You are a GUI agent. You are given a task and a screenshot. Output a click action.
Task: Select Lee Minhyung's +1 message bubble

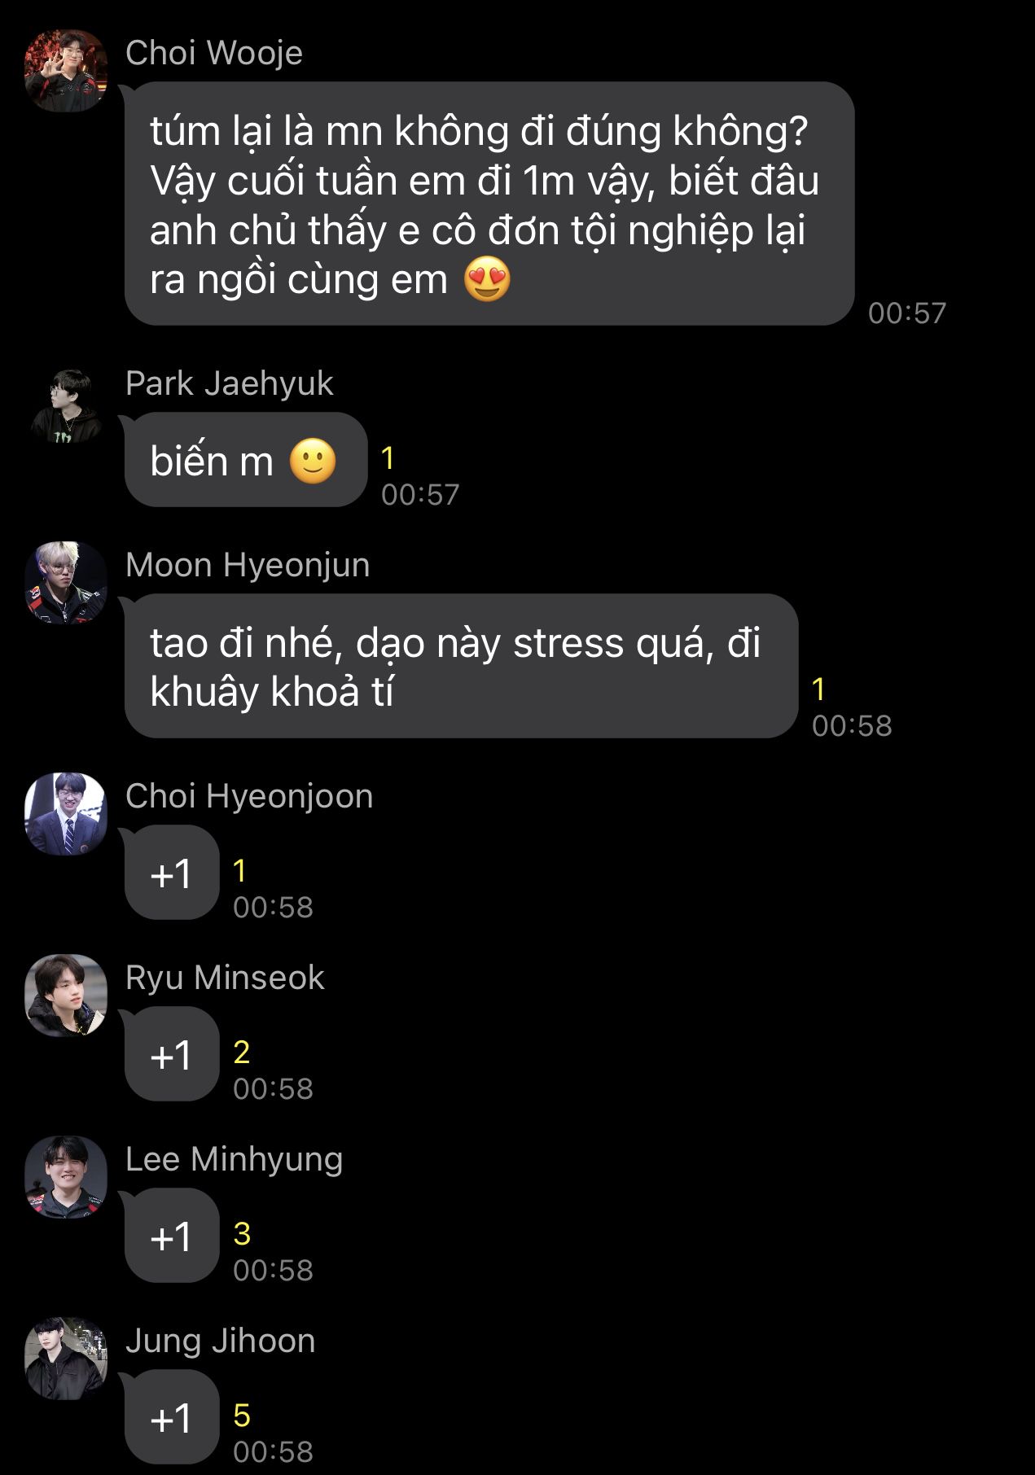click(x=171, y=1236)
